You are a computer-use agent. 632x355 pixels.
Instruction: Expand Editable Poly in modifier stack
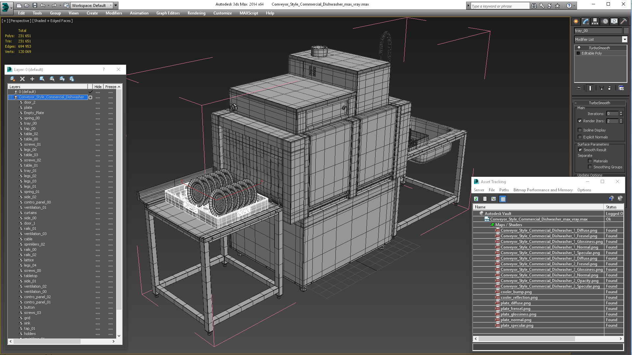pyautogui.click(x=578, y=53)
